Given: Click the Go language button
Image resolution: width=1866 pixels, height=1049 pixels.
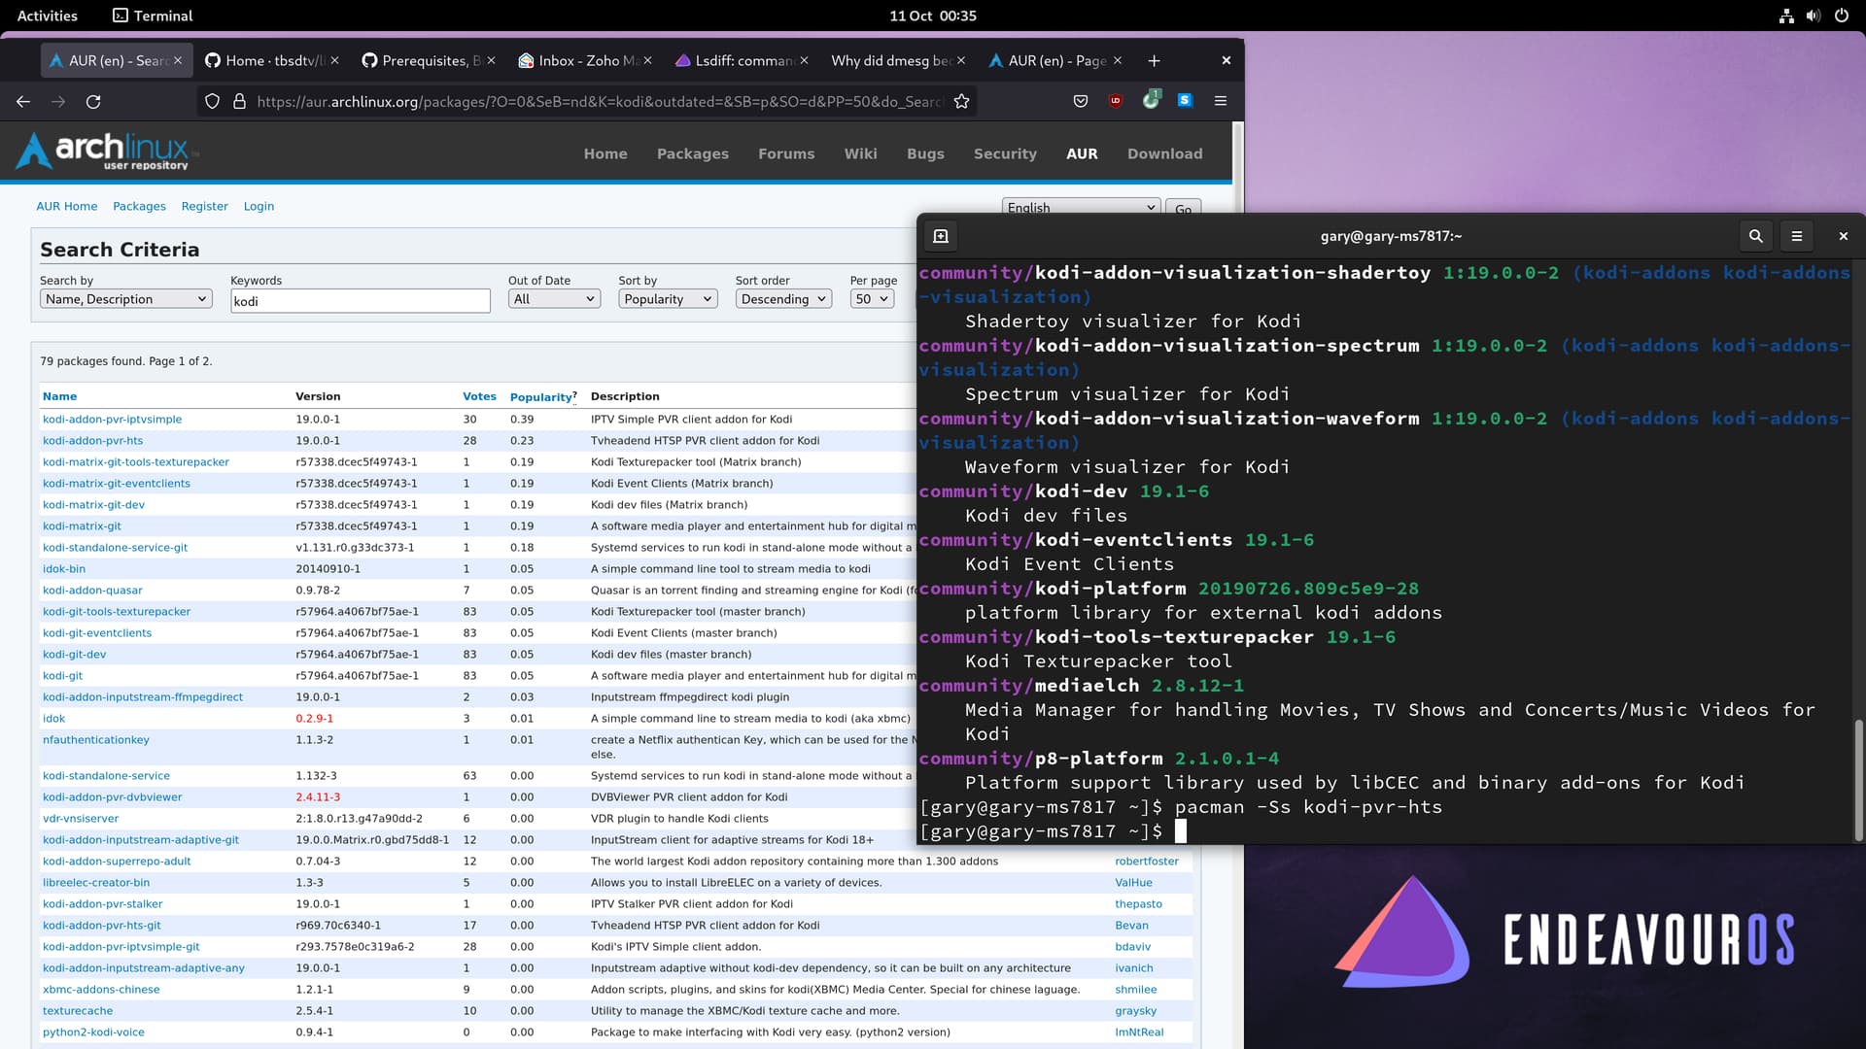Looking at the screenshot, I should (1183, 207).
